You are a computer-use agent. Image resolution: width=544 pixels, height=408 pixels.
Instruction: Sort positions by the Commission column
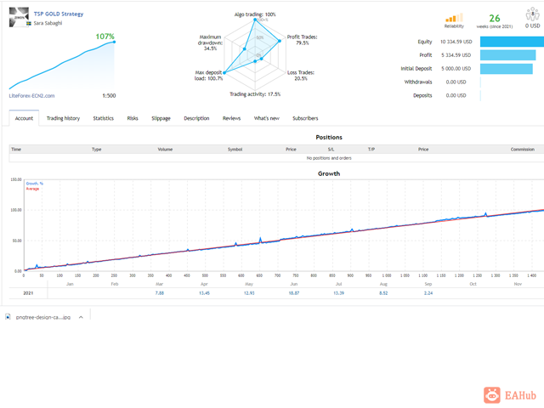[x=523, y=150]
